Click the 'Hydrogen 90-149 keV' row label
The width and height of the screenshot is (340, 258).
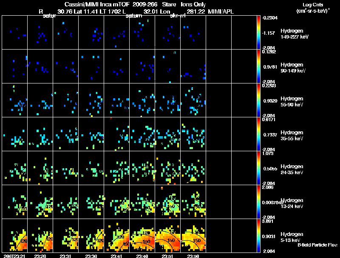pos(293,68)
